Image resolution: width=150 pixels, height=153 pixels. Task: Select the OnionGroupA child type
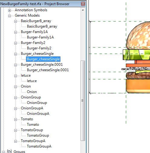point(38,114)
